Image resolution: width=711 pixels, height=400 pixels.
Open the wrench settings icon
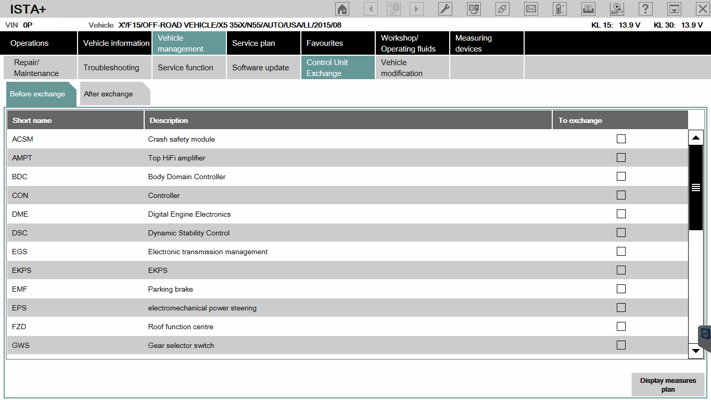445,9
